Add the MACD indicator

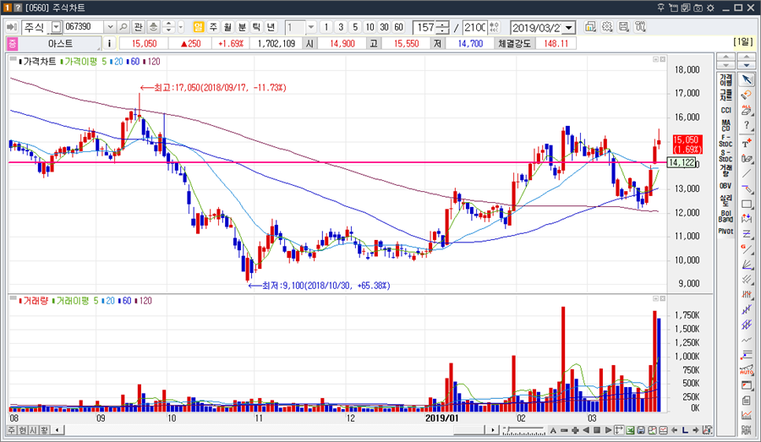(725, 125)
